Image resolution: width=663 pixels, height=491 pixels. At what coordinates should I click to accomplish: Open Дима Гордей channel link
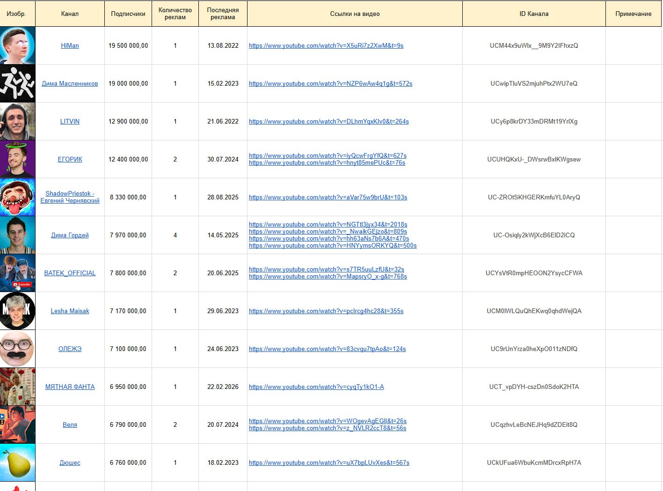[x=70, y=235]
